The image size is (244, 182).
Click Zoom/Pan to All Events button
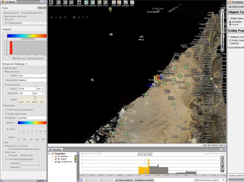click(x=144, y=180)
